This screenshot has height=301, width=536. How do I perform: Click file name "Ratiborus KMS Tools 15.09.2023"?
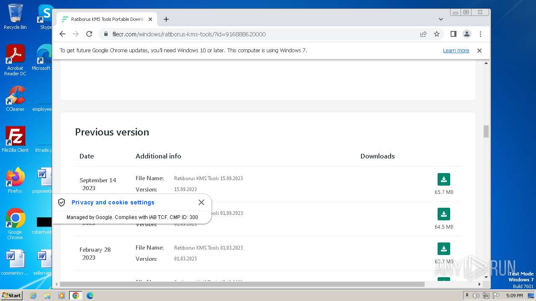click(209, 179)
